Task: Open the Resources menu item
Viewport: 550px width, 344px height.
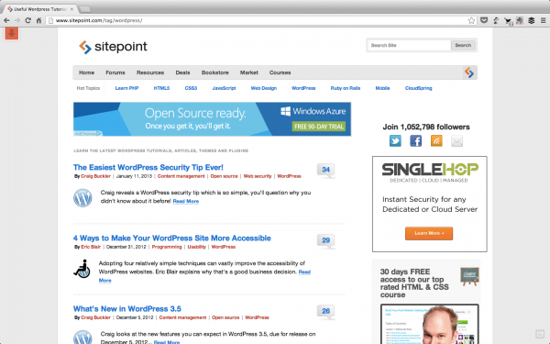Action: [x=150, y=72]
